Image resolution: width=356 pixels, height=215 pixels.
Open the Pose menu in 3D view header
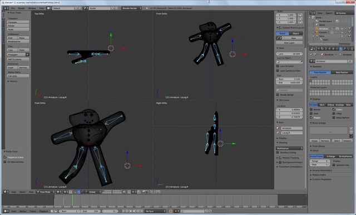(x=31, y=192)
